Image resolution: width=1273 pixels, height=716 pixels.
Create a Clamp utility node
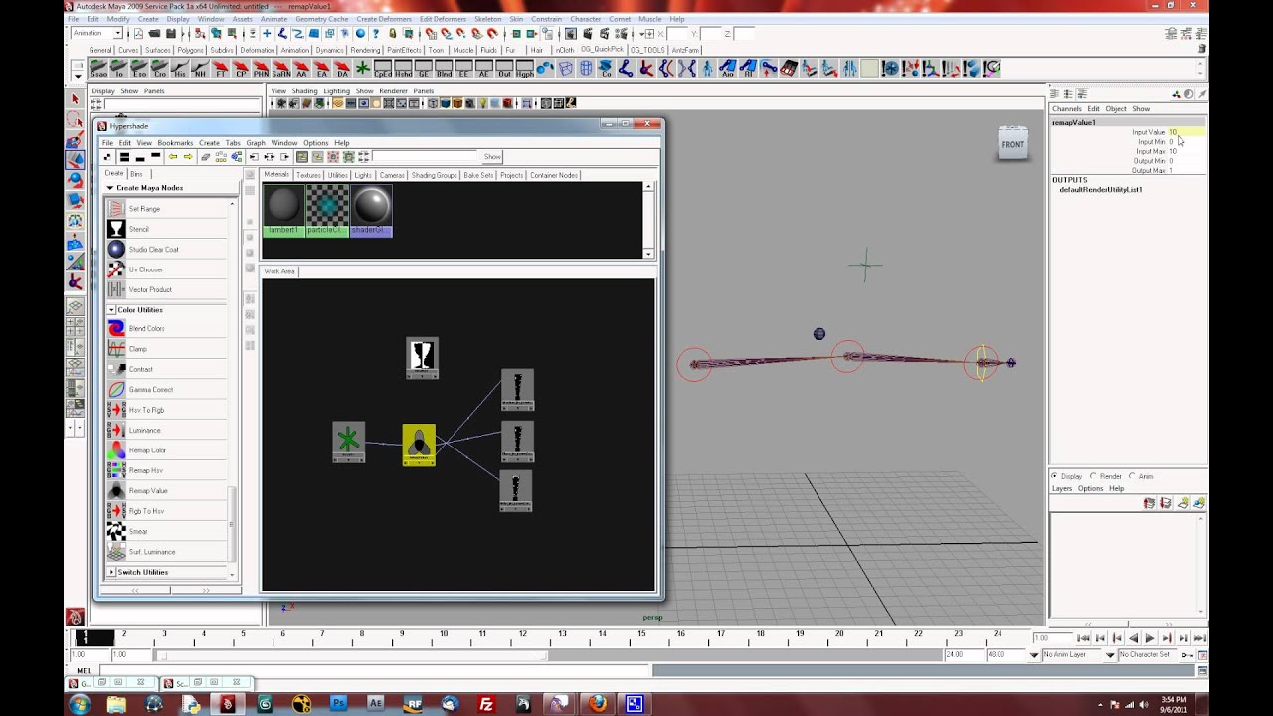[x=166, y=349]
